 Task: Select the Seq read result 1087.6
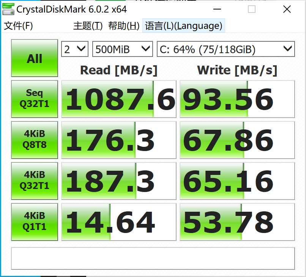tap(119, 99)
